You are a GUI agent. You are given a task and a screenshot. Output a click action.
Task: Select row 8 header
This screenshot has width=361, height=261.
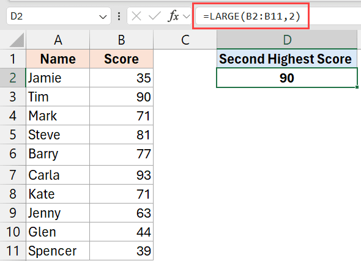(13, 194)
